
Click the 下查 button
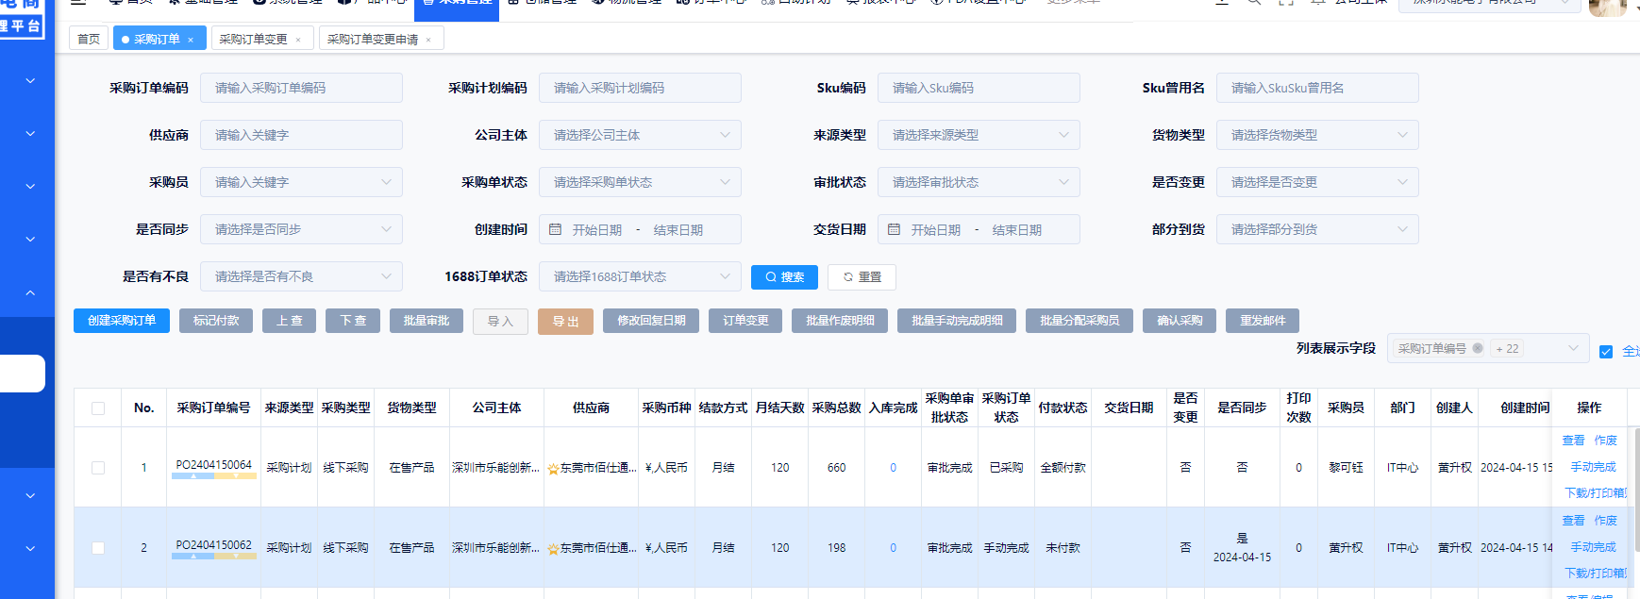353,321
